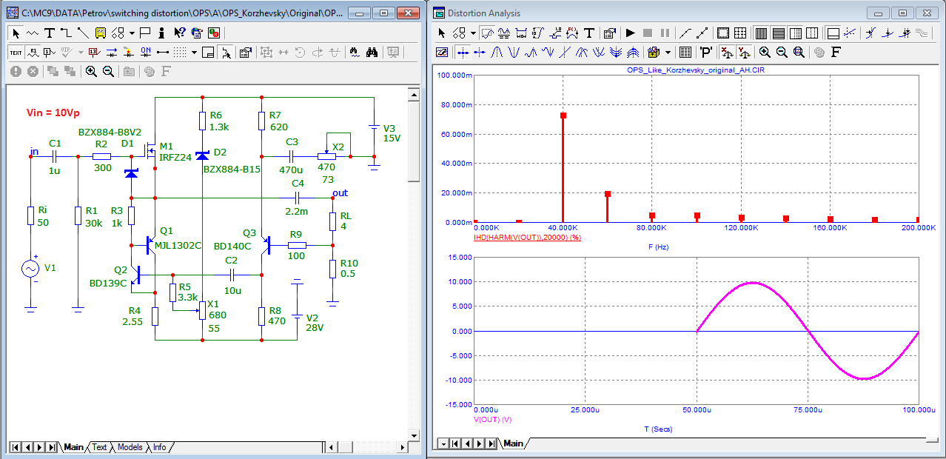Toggle pin connections display (dotted grid icon)
Image resolution: width=946 pixels, height=459 pixels.
click(x=178, y=52)
